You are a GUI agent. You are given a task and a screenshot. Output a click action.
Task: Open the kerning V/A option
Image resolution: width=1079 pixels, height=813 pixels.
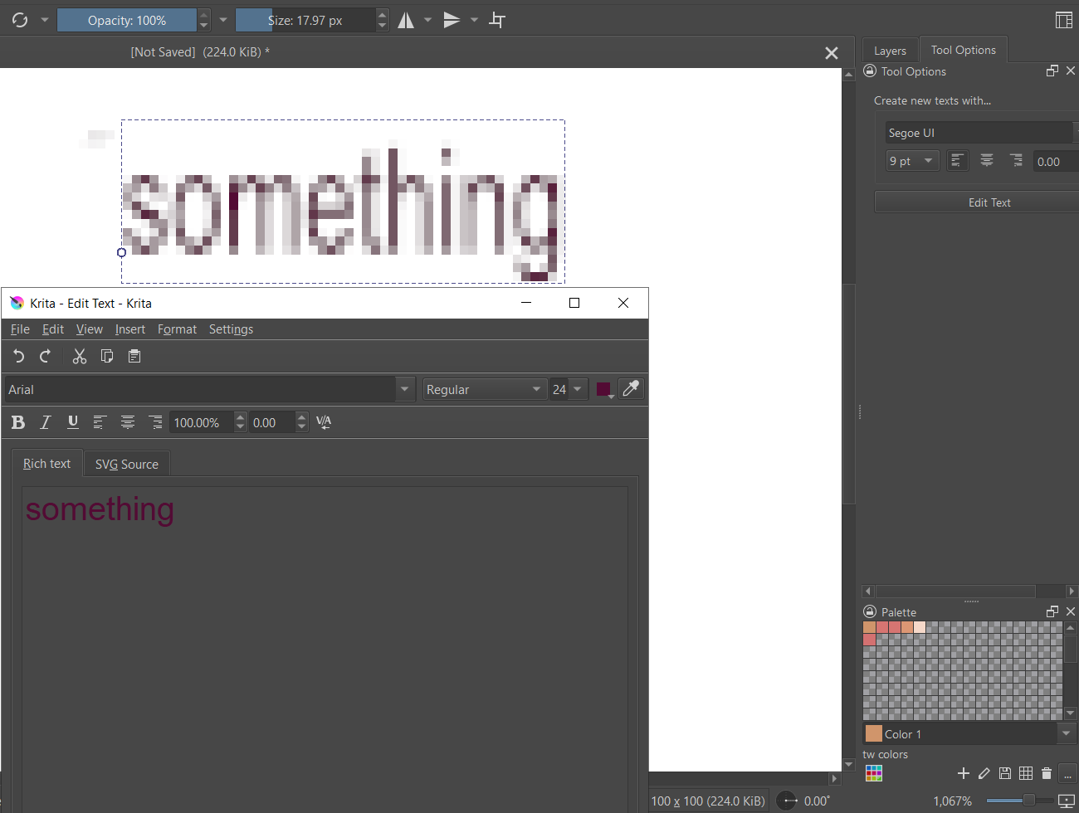(x=324, y=422)
